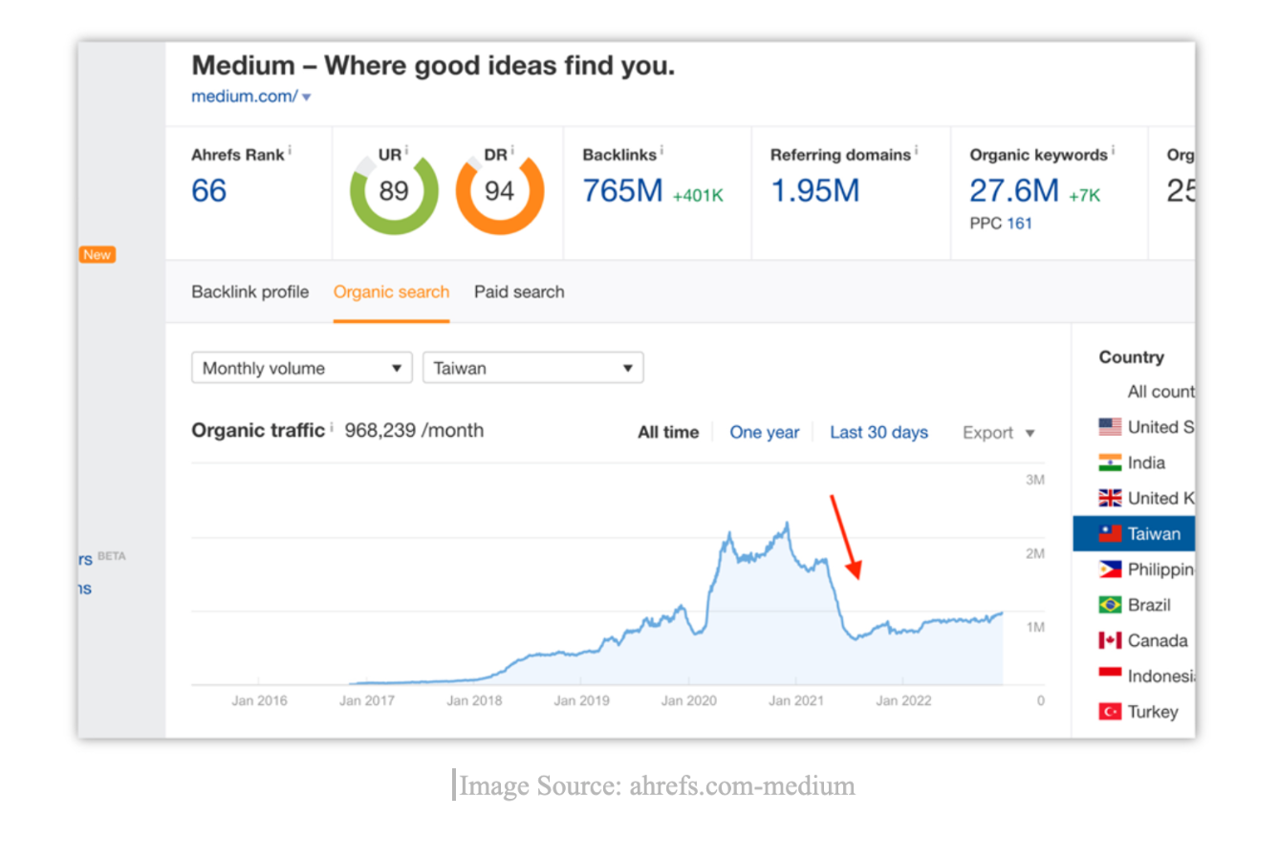Open the 27.6M organic keywords count
Viewport: 1279px width, 860px height.
tap(1014, 191)
